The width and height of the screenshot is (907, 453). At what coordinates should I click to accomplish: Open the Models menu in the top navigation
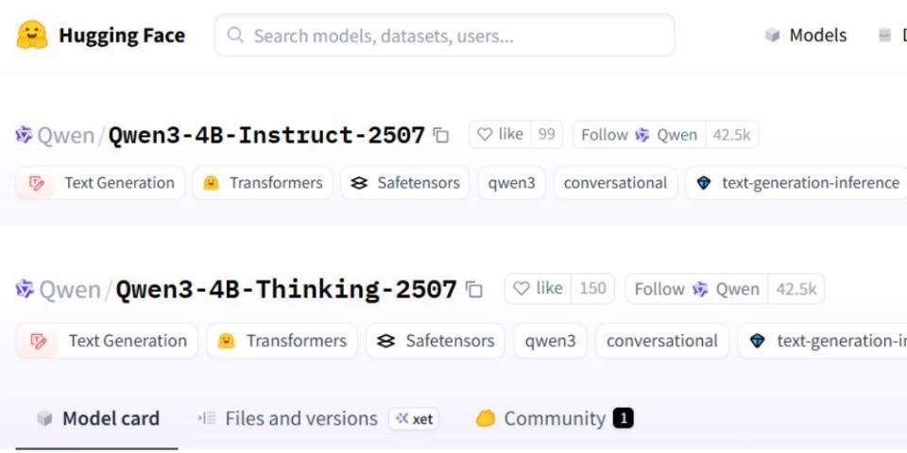[806, 36]
